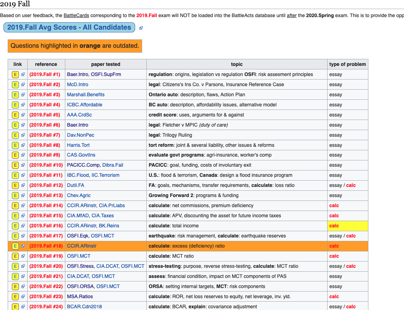This screenshot has width=404, height=310.
Task: Open the E icon for 2019.Fall #18
Action: coord(15,246)
